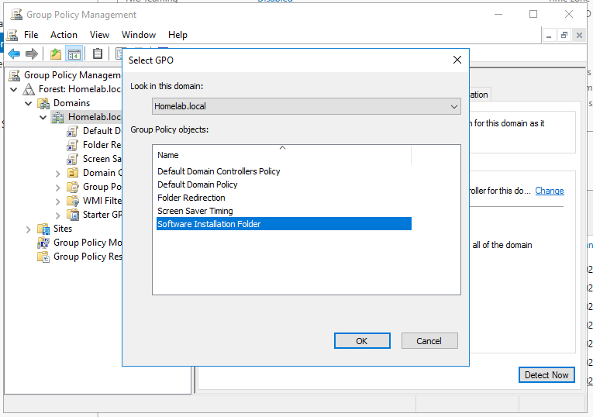Expand the WMI Filters node
Screen dimensions: 593x417
(x=57, y=202)
